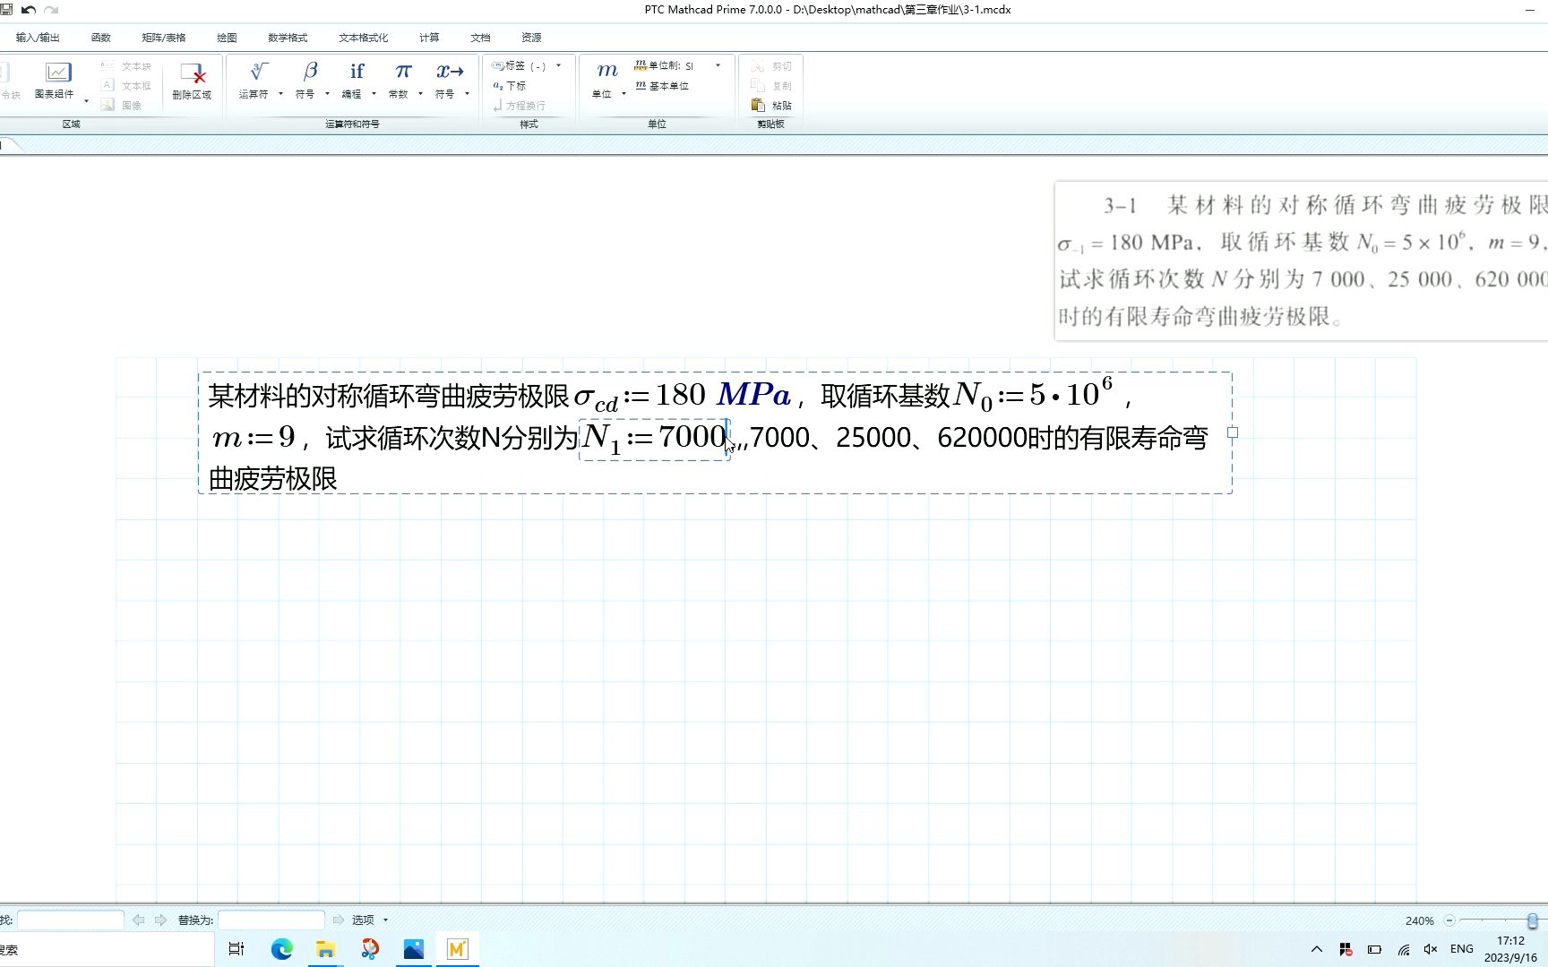Click the textbook problem 3-1 image
The width and height of the screenshot is (1548, 967).
coord(1301,261)
